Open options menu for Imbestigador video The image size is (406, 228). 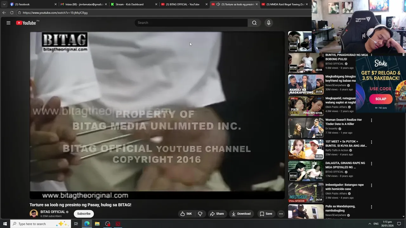point(371,185)
